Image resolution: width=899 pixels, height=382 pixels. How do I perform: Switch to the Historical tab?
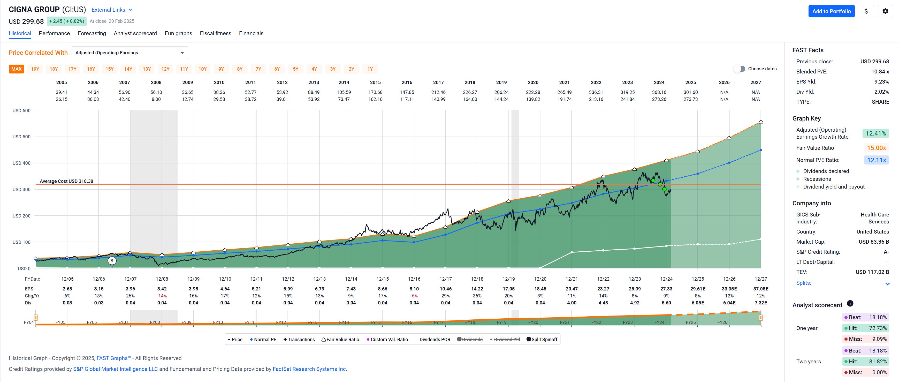[x=20, y=34]
